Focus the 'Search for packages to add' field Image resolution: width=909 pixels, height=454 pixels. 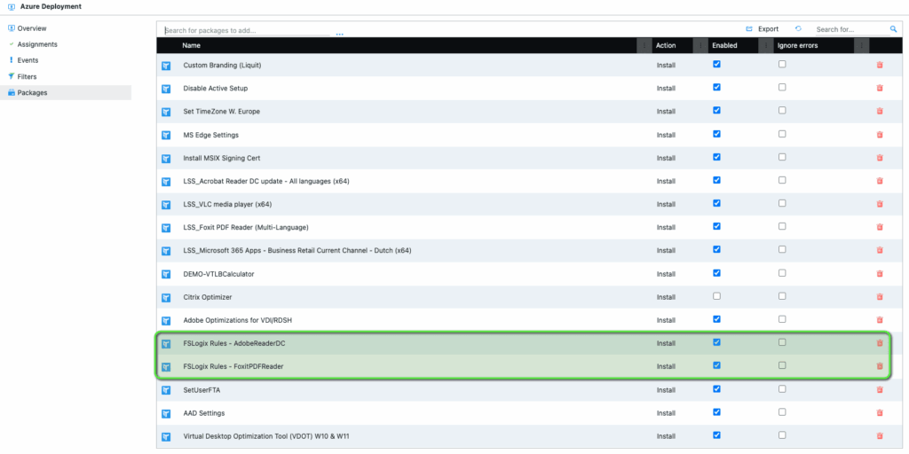247,30
